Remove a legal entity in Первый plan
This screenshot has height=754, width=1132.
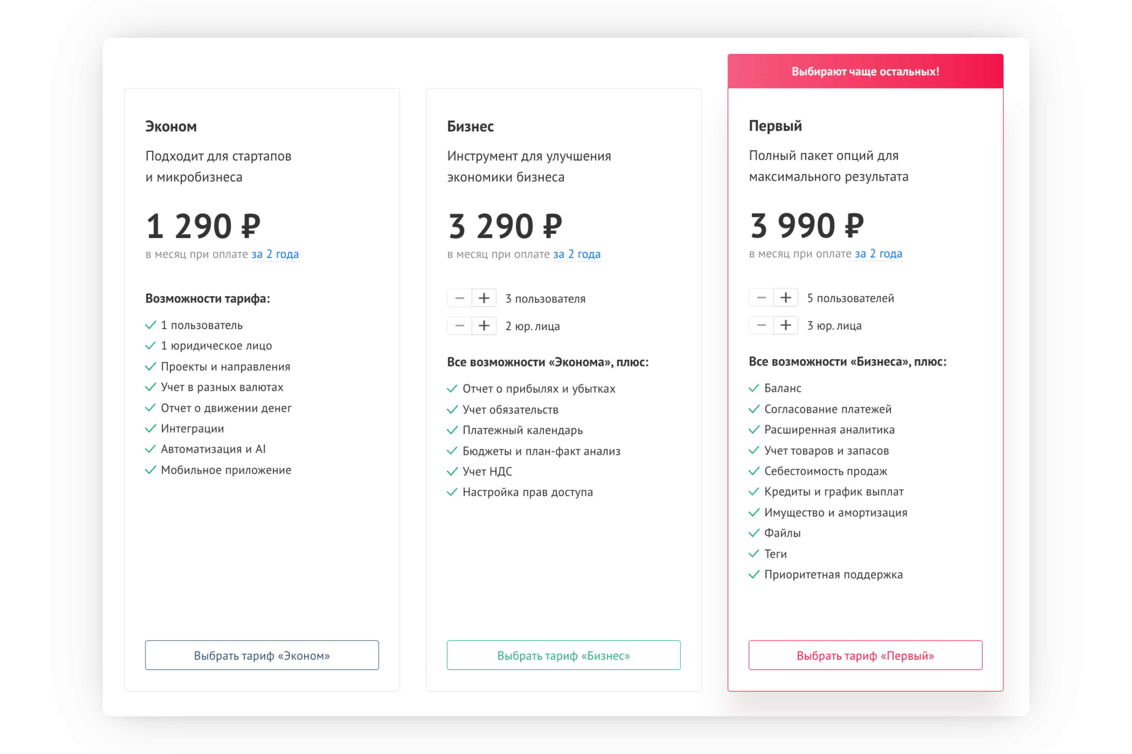(x=761, y=325)
